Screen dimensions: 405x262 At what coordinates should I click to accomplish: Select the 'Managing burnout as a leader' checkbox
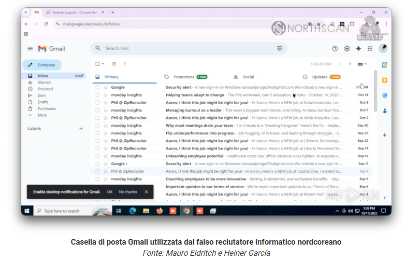[97, 110]
